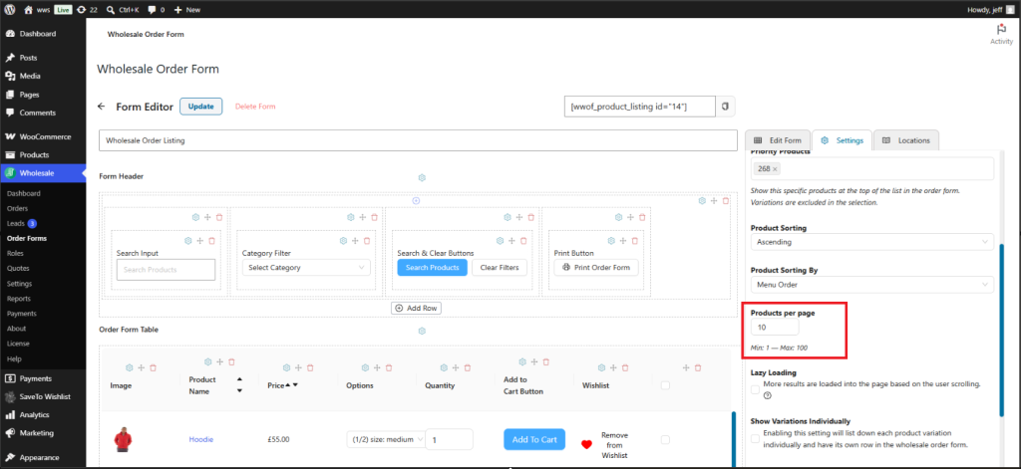Go back using the arrow beside Form Editor
The width and height of the screenshot is (1021, 469).
[x=101, y=106]
